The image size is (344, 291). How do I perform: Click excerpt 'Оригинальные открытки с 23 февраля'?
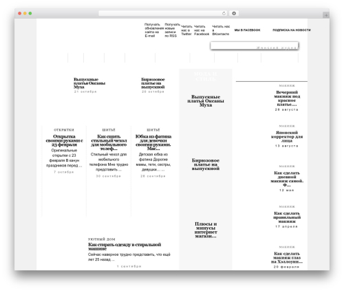pos(64,158)
